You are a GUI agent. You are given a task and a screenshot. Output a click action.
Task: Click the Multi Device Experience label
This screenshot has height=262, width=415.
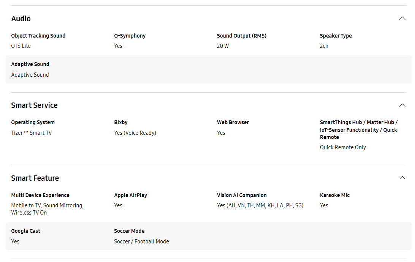(40, 196)
